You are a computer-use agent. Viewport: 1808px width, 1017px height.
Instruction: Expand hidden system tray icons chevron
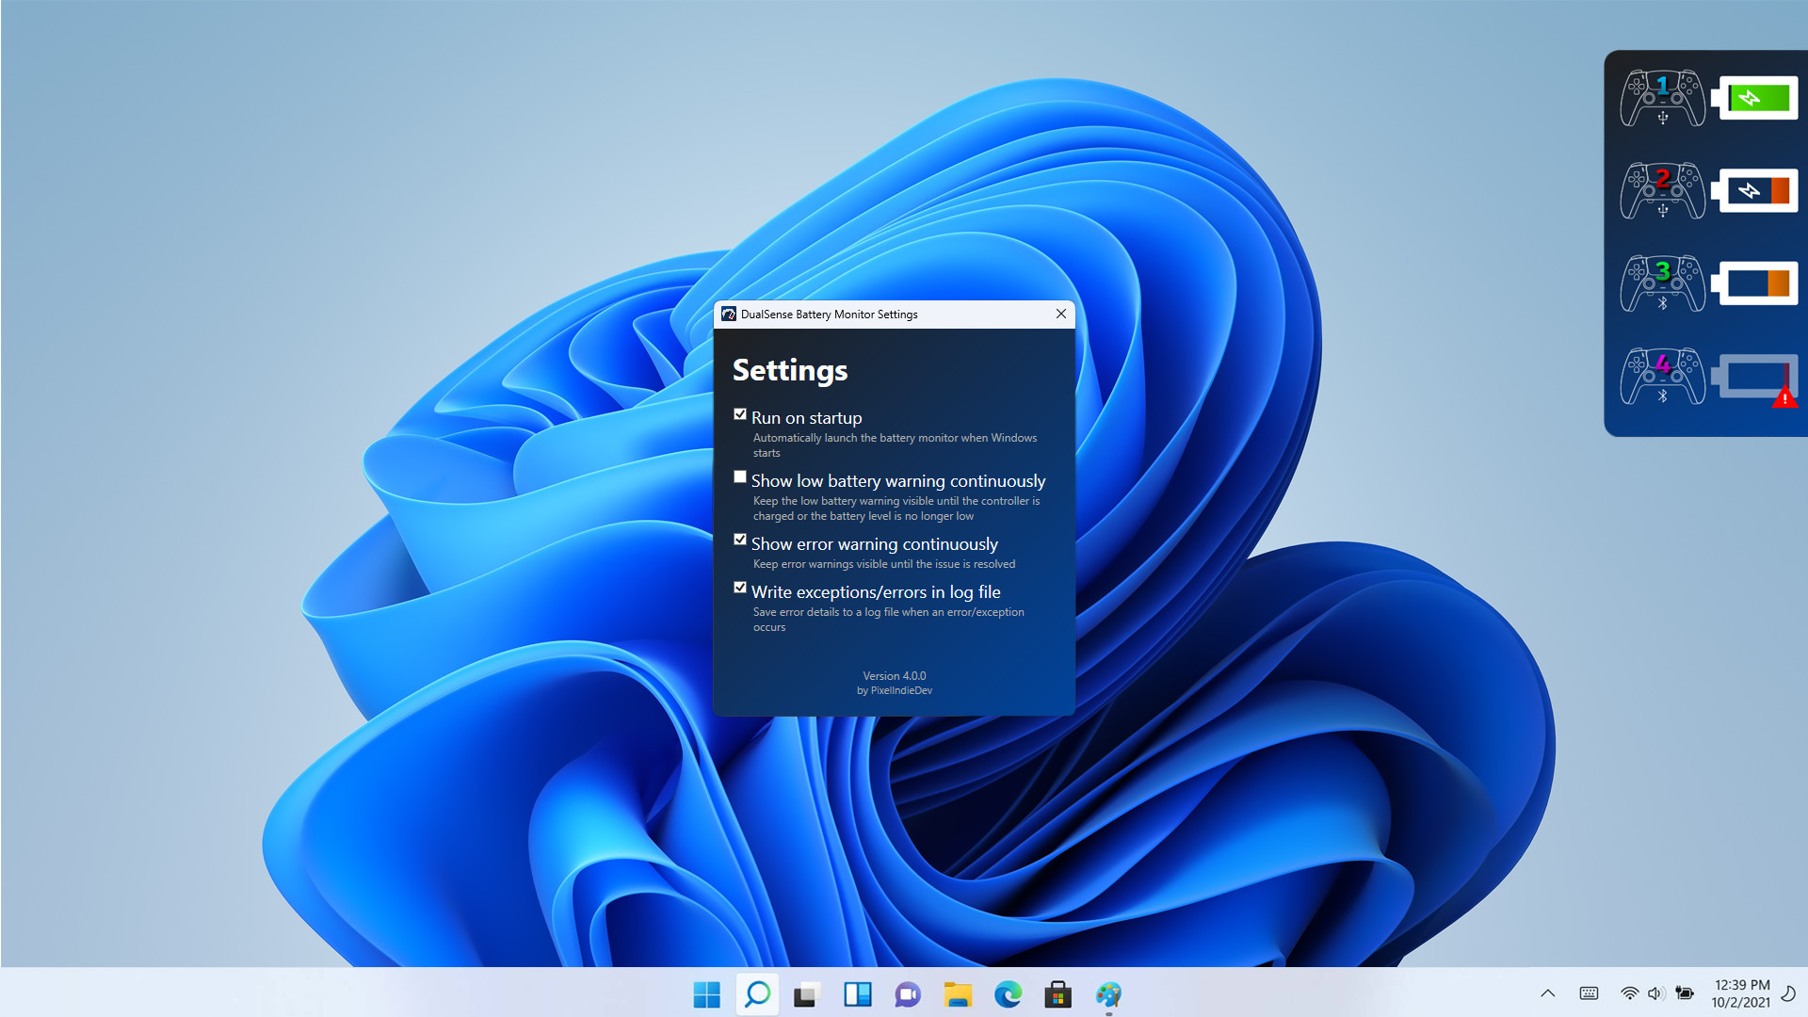tap(1547, 993)
